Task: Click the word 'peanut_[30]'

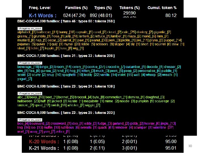Action: (99, 40)
